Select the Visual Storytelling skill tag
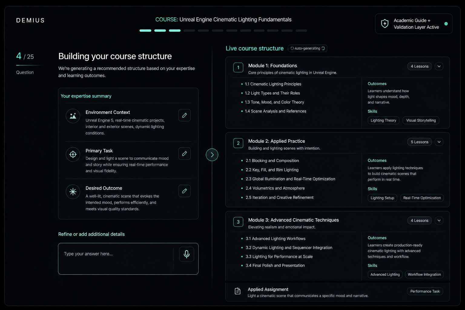 (x=421, y=120)
